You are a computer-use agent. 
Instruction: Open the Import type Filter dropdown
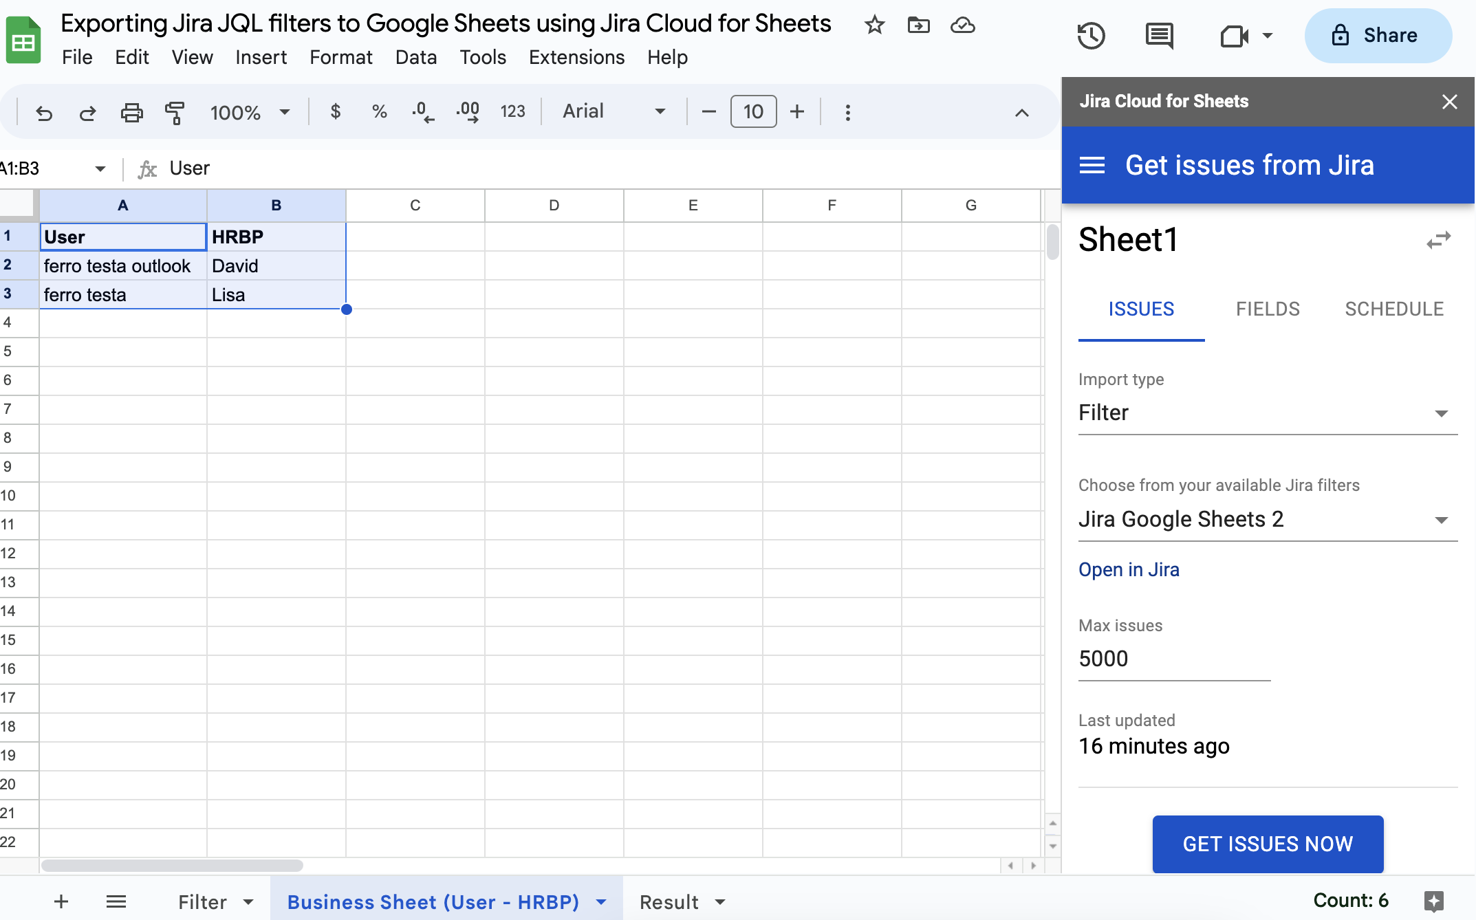pos(1268,413)
